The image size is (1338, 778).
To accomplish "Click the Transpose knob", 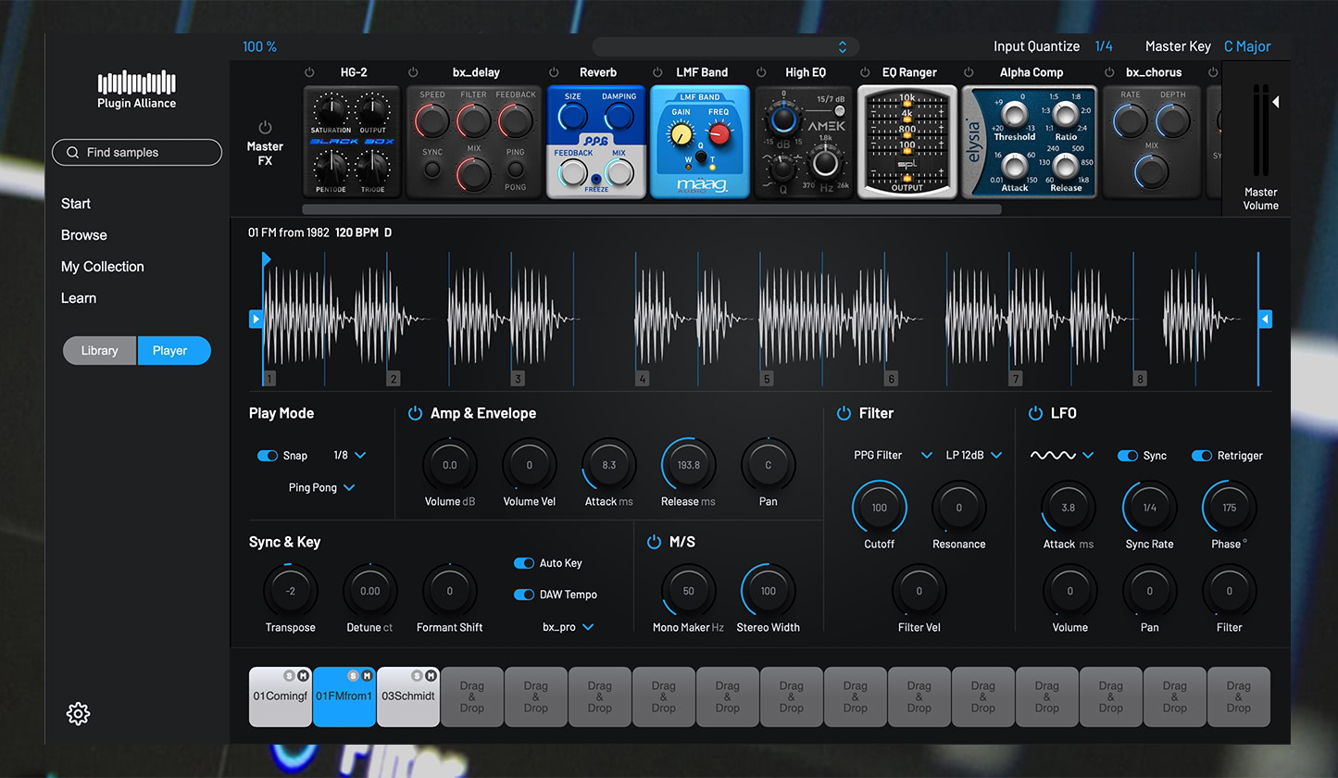I will pyautogui.click(x=291, y=591).
